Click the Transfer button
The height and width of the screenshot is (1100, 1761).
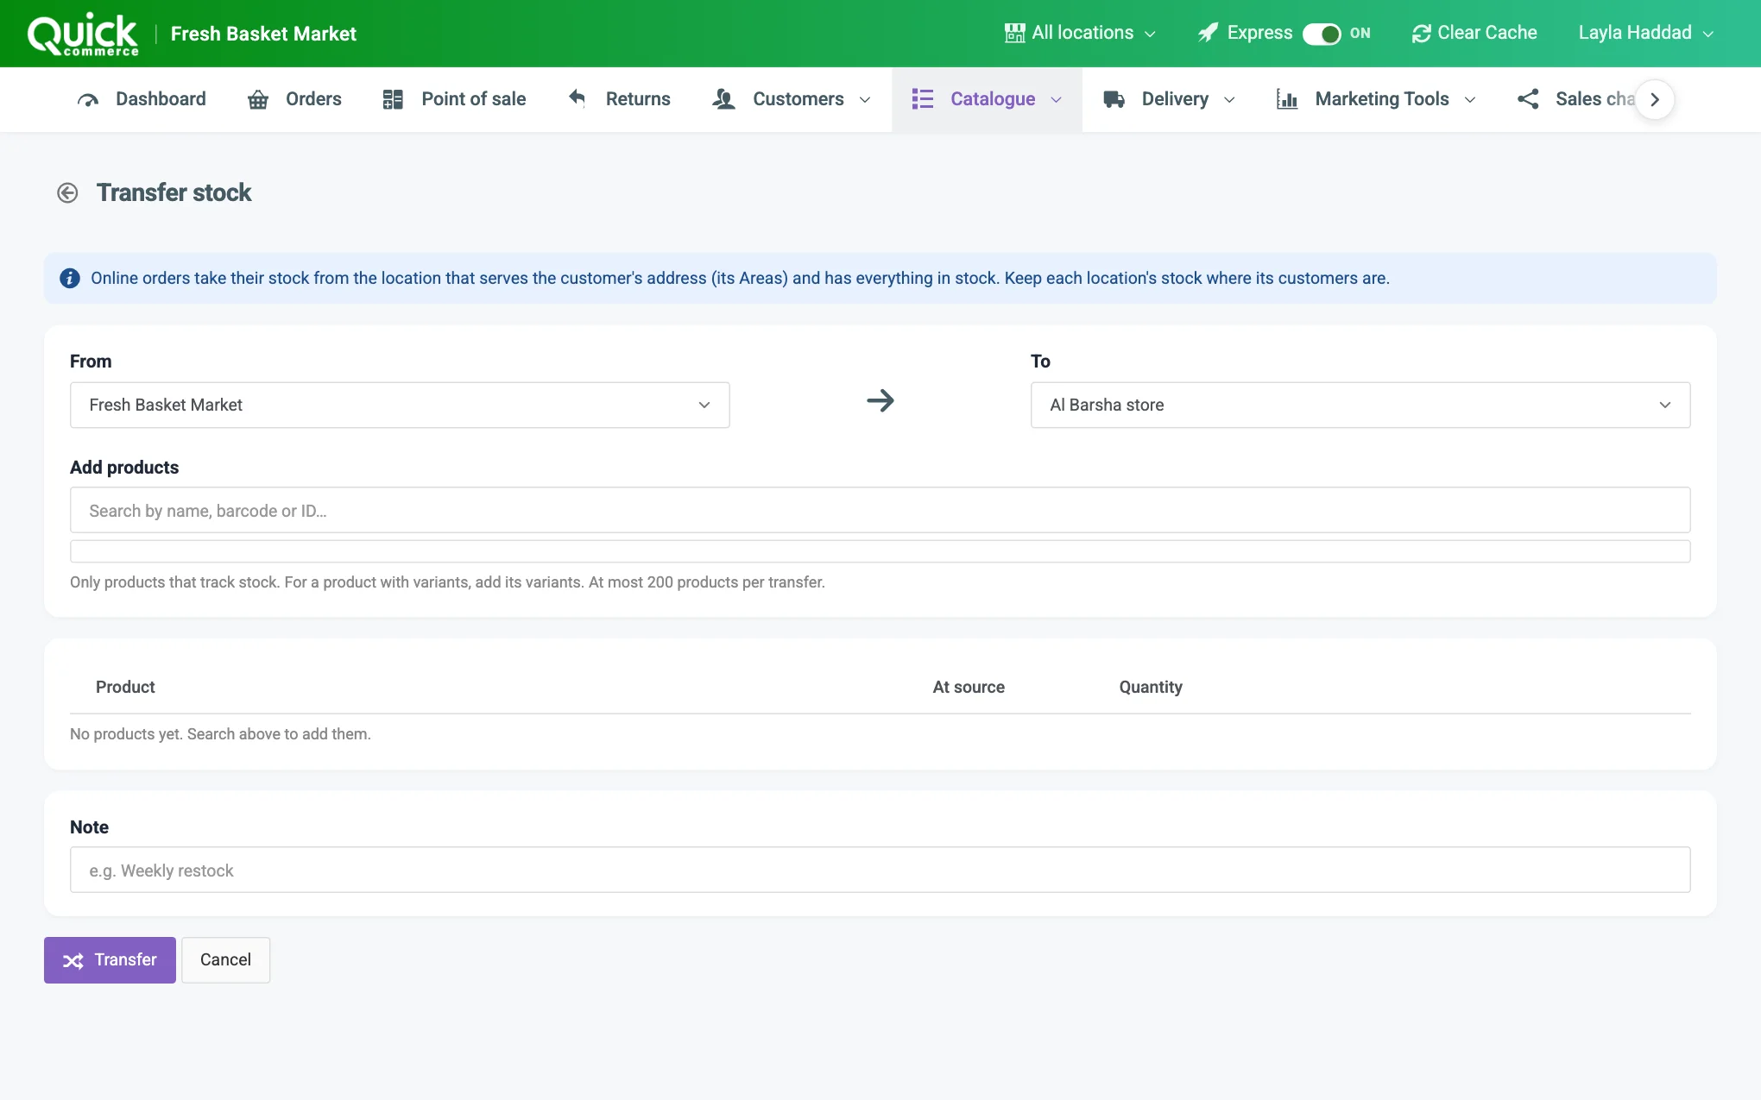[110, 960]
